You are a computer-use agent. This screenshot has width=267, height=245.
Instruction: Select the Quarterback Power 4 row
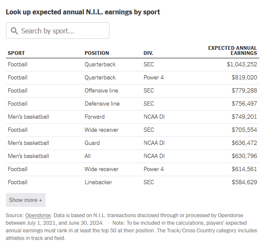coord(133,78)
